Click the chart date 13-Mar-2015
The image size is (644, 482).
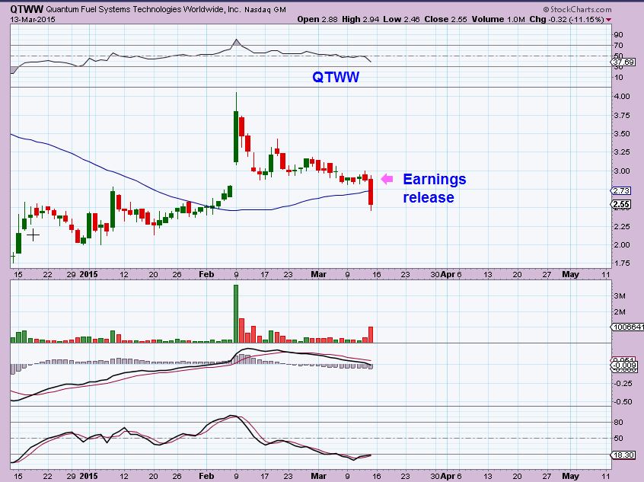[33, 19]
